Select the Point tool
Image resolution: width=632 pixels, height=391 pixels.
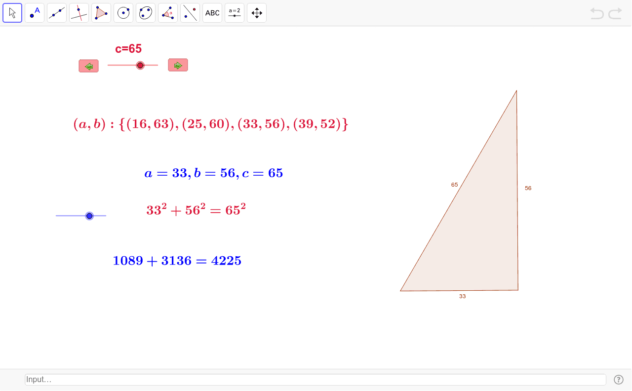(x=35, y=13)
